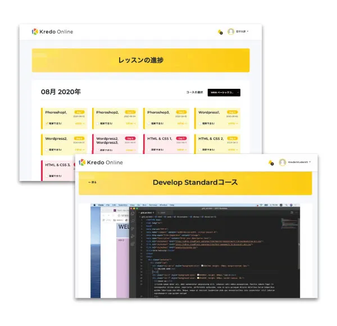Click the Day badge on the Phoroshop1 card
This screenshot has height=326, width=337.
coord(80,112)
